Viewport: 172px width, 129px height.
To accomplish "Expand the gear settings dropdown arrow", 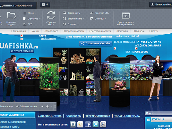I will 51,107.
